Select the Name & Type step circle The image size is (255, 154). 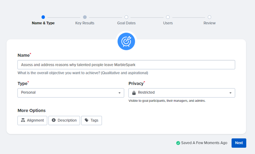click(43, 17)
